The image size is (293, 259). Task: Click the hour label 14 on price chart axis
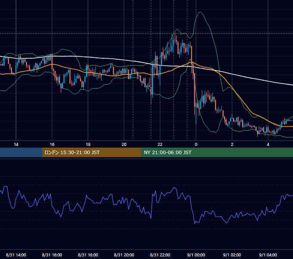16,144
